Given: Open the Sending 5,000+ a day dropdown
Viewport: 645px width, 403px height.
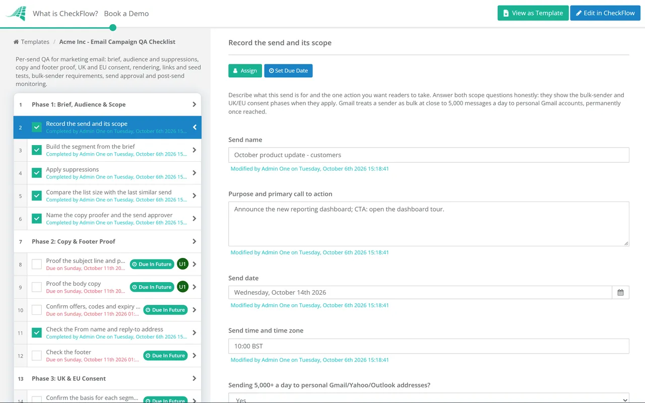Looking at the screenshot, I should pyautogui.click(x=429, y=398).
